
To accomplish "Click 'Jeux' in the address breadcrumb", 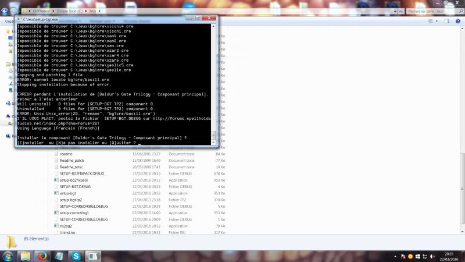I will coord(93,11).
